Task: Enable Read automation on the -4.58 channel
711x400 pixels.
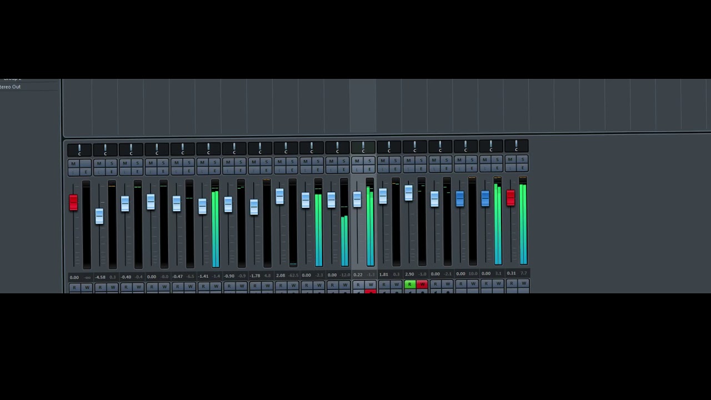Action: tap(100, 287)
